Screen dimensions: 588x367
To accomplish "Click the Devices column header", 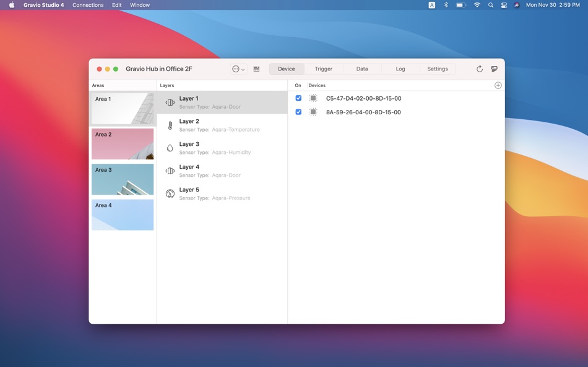I will coord(317,85).
